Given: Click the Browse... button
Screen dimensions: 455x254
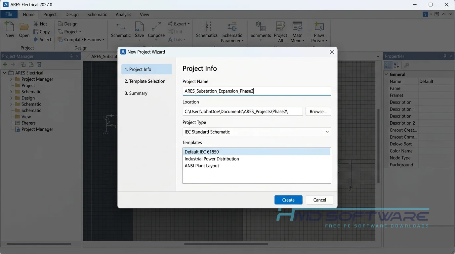Looking at the screenshot, I should click(x=318, y=111).
